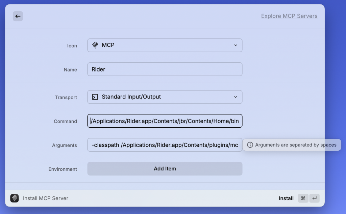The width and height of the screenshot is (346, 214).
Task: Go back using the arrow button
Action: 18,16
